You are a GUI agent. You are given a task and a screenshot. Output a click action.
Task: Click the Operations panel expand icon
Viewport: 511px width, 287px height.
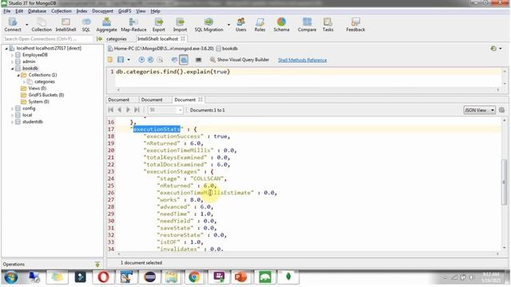97,264
